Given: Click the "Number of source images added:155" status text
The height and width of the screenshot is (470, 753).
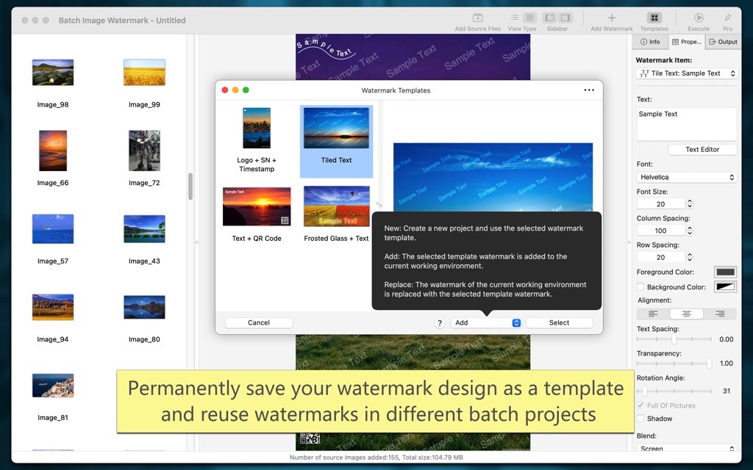Looking at the screenshot, I should (x=344, y=458).
